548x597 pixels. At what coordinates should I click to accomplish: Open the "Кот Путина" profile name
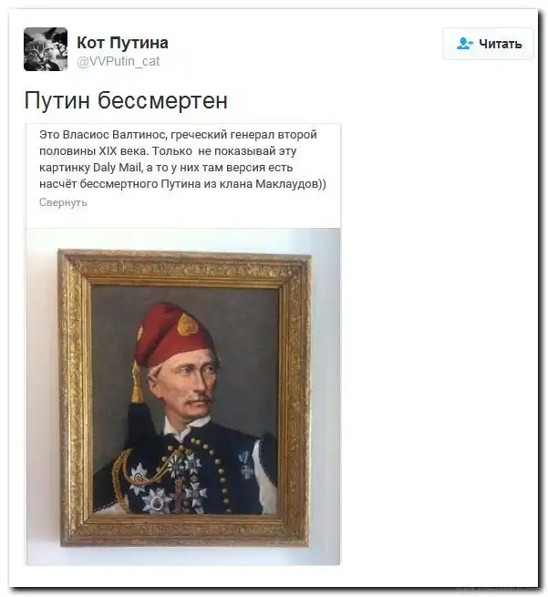click(122, 42)
